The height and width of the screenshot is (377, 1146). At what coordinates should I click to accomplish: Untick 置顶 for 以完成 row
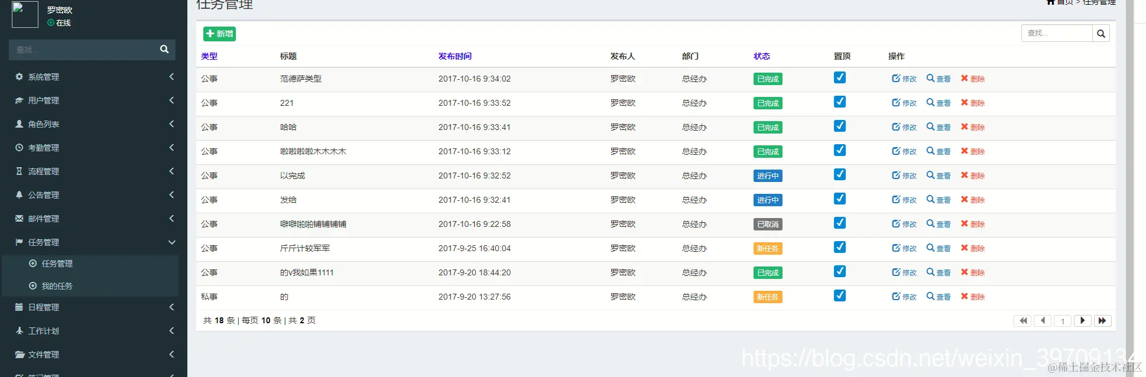840,174
